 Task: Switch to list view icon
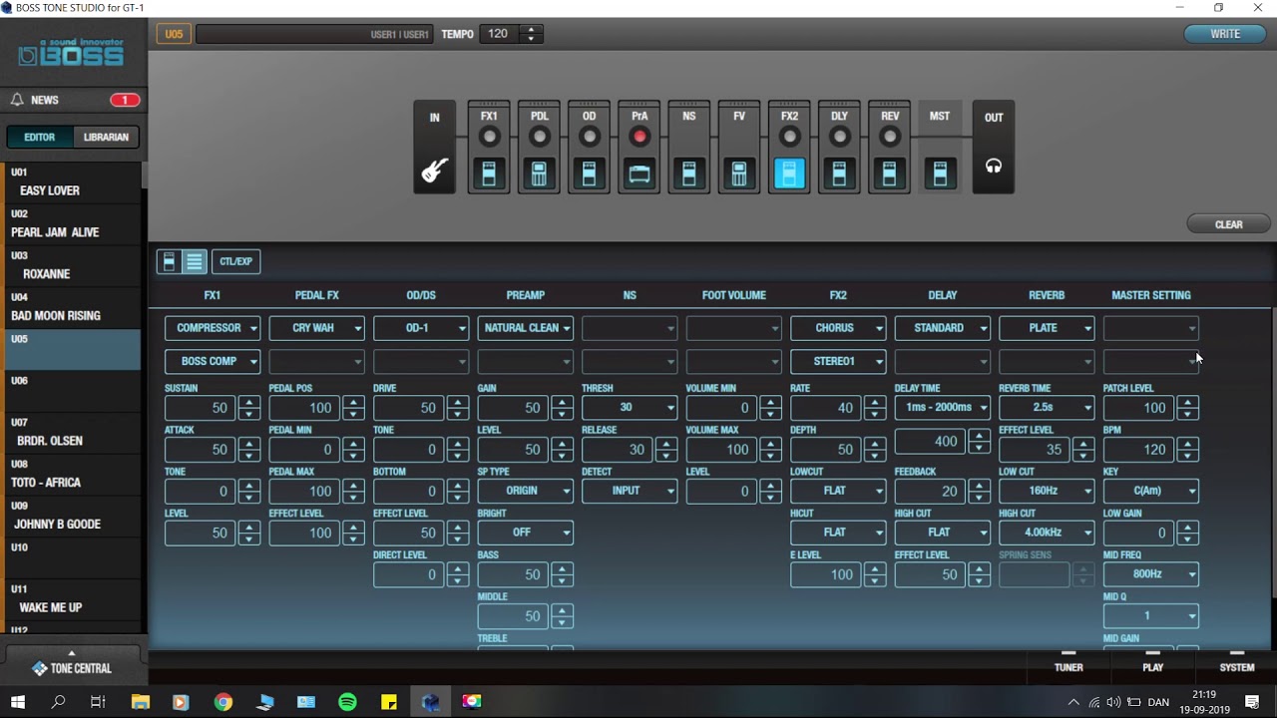pyautogui.click(x=195, y=261)
